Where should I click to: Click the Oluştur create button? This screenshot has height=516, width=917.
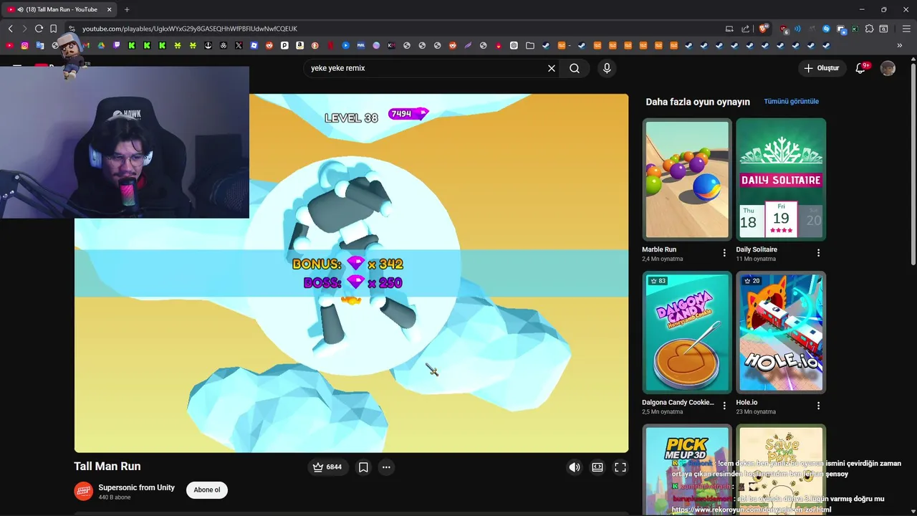(x=822, y=68)
